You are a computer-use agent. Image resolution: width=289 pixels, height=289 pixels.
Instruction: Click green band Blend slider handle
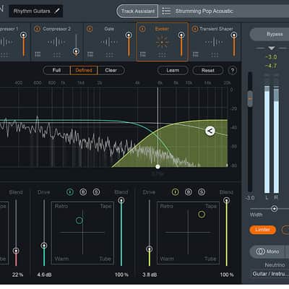tap(121, 200)
